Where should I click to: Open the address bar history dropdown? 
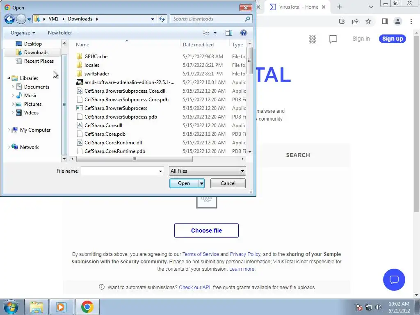click(153, 19)
